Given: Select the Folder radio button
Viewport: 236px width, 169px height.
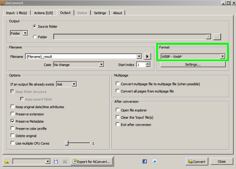Looking at the screenshot, I should [x=35, y=37].
